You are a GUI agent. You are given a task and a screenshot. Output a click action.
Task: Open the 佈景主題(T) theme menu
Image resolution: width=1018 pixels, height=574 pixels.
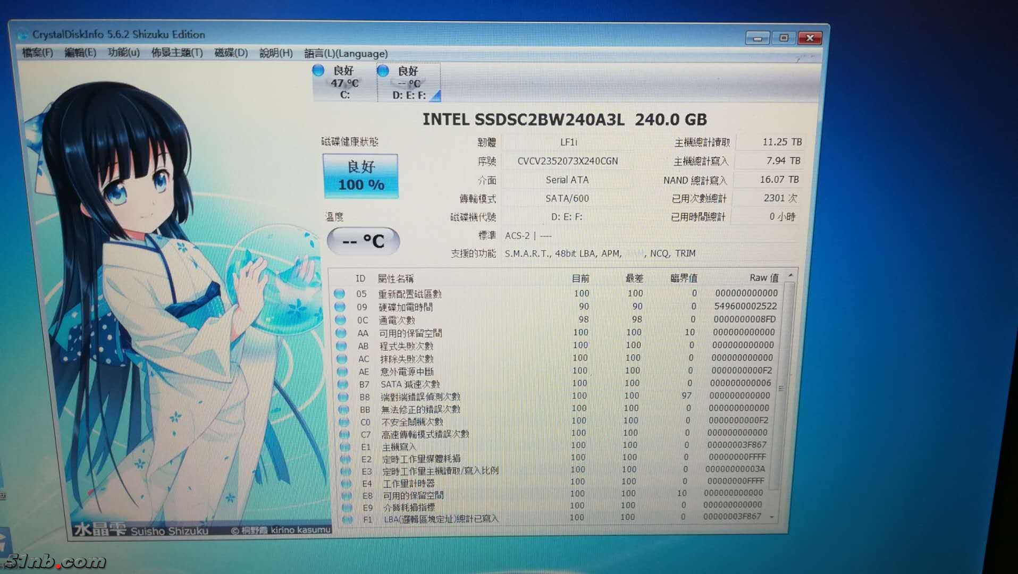[x=176, y=53]
